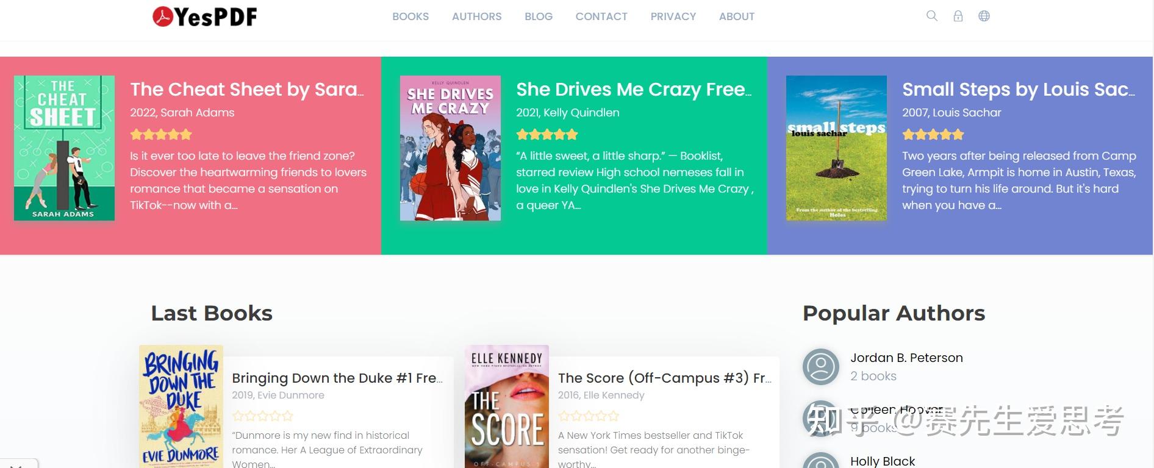The height and width of the screenshot is (468, 1154).
Task: Click "2019, Evie Dunmore" text
Action: [x=278, y=395]
